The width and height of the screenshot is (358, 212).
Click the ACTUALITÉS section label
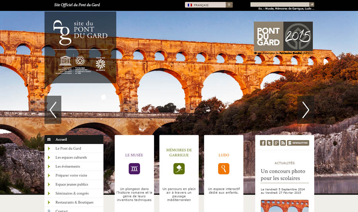click(284, 163)
